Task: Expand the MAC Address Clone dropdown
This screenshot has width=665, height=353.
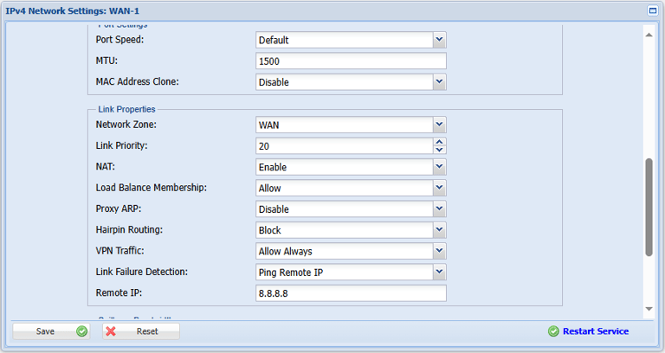Action: [439, 82]
